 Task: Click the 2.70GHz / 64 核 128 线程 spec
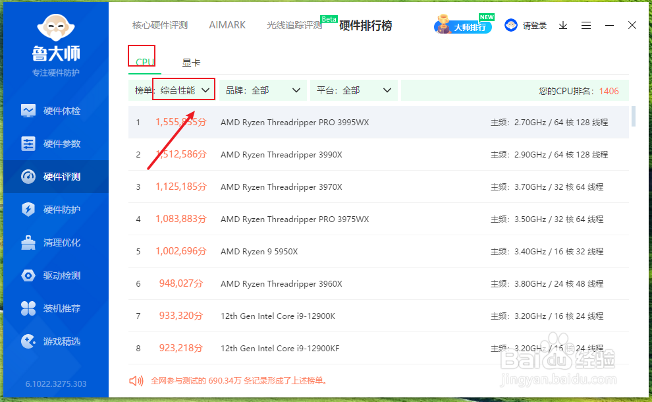point(561,123)
